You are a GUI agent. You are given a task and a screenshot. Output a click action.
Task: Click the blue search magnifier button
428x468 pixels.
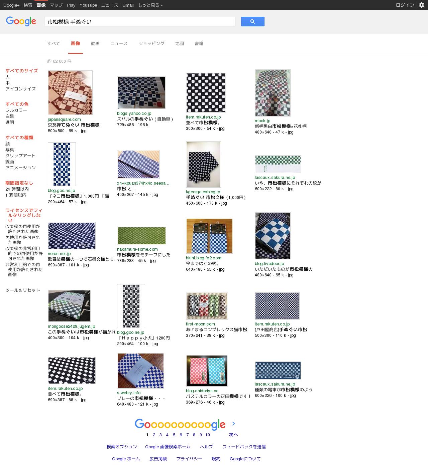(x=252, y=21)
